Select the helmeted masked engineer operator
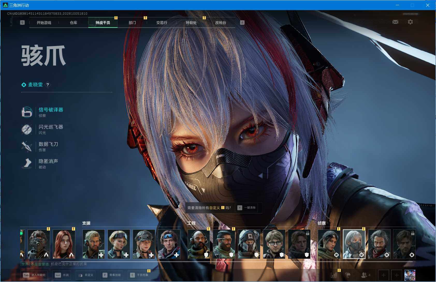The width and height of the screenshot is (436, 282). coord(249,244)
